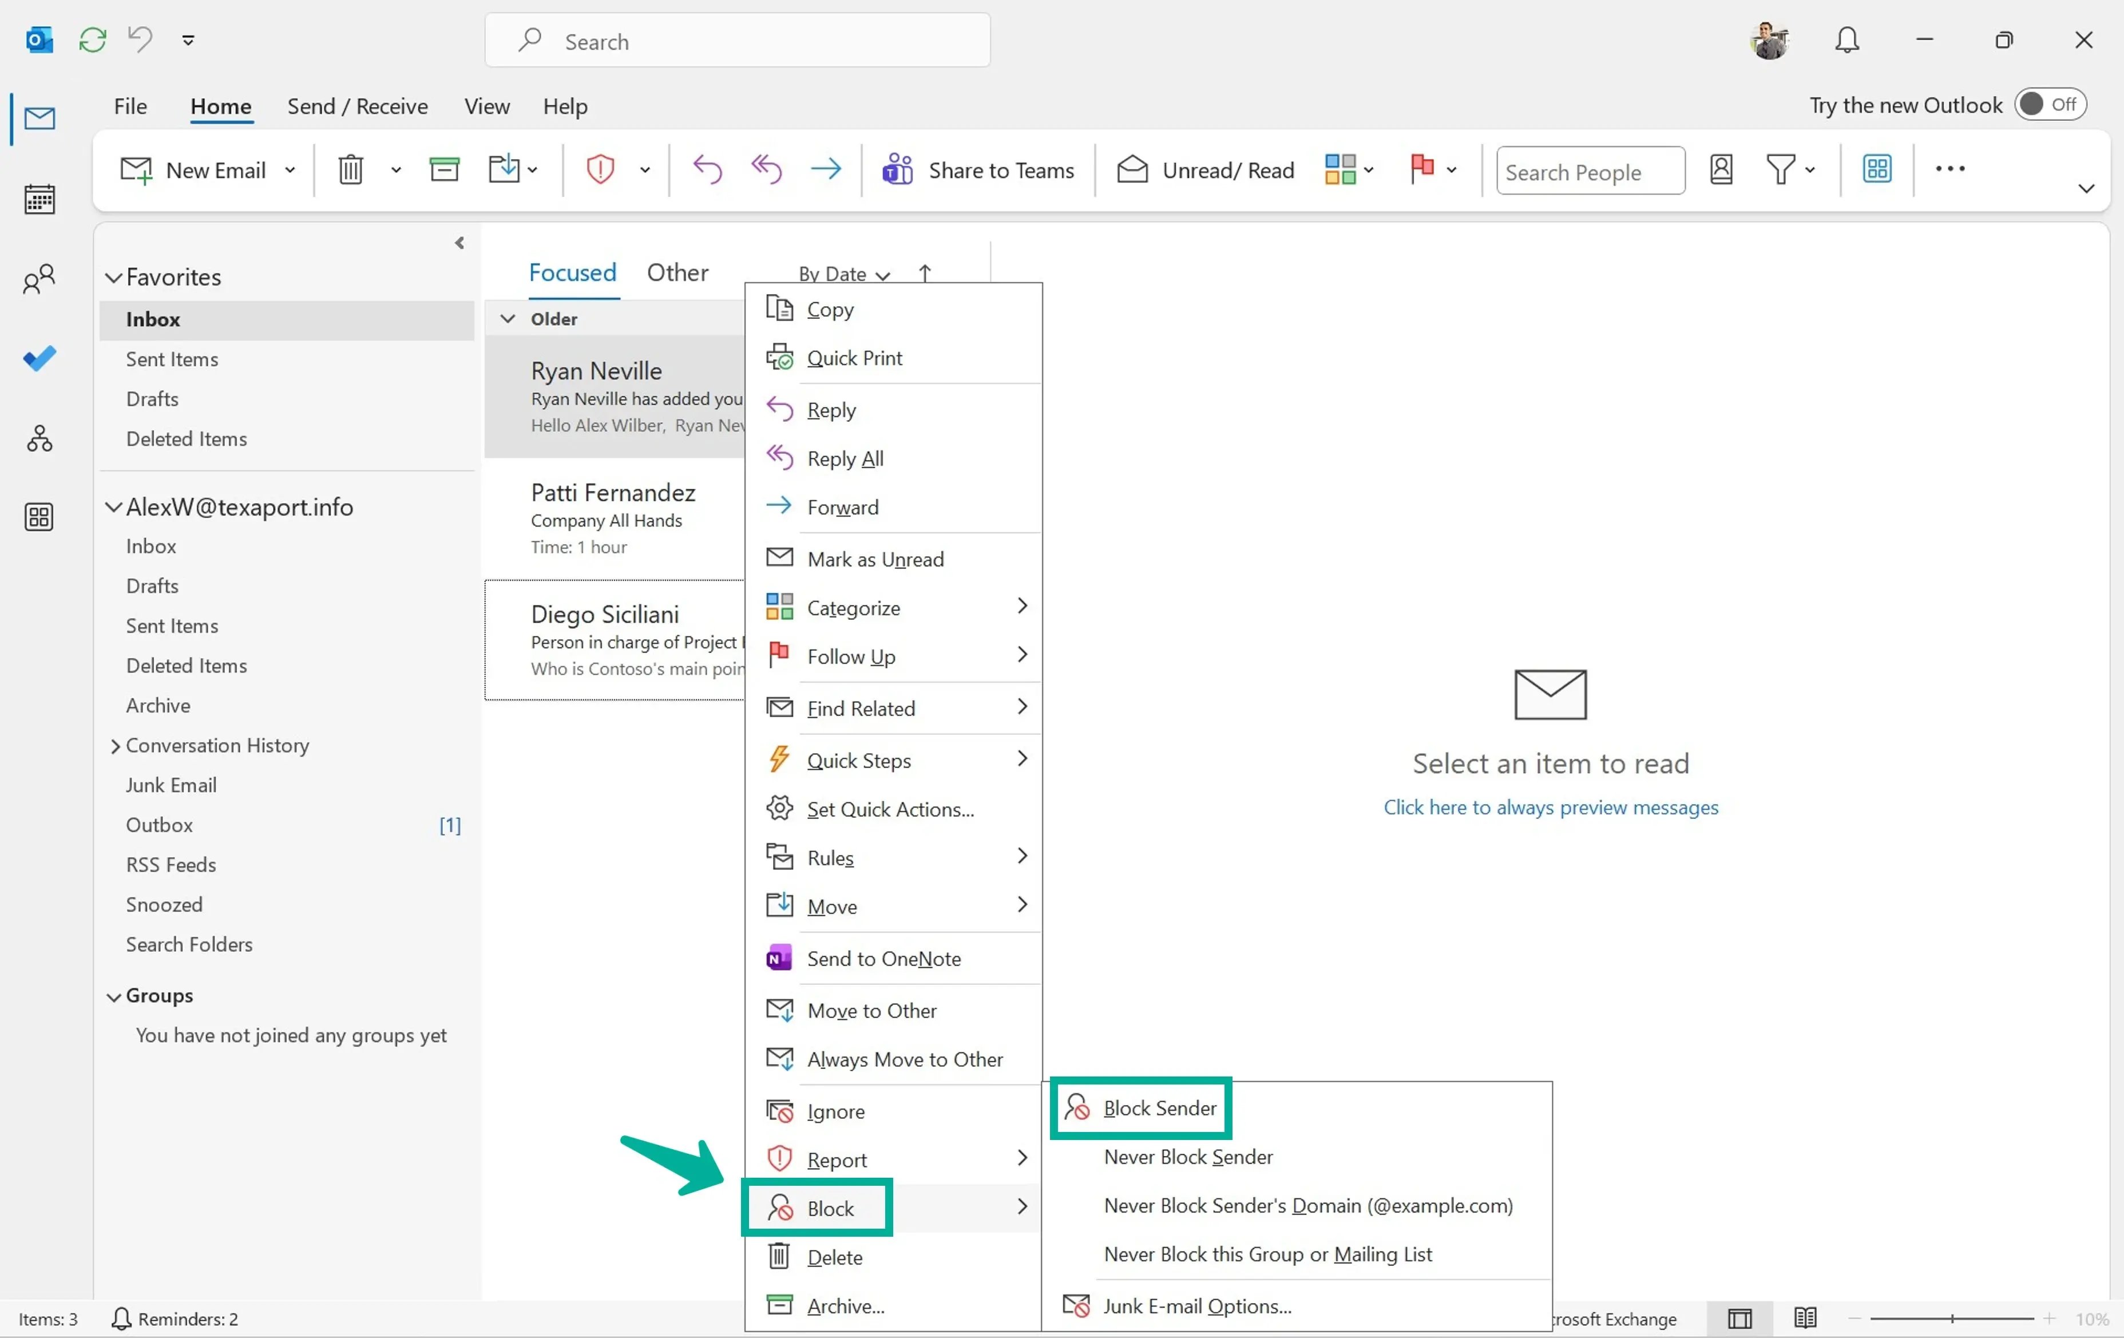This screenshot has height=1338, width=2124.
Task: Click the Undo arrow in the ribbon
Action: (707, 169)
